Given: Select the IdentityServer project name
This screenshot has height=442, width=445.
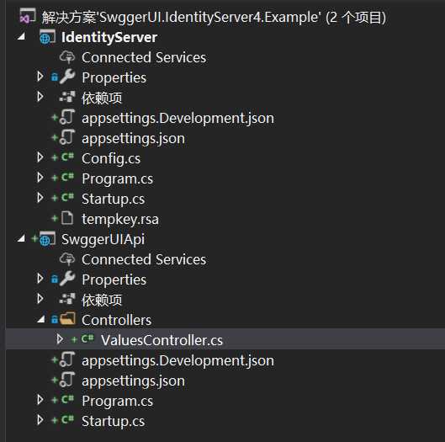Looking at the screenshot, I should tap(109, 38).
